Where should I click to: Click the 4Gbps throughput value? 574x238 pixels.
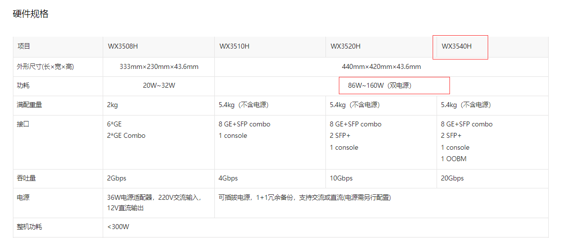click(228, 178)
